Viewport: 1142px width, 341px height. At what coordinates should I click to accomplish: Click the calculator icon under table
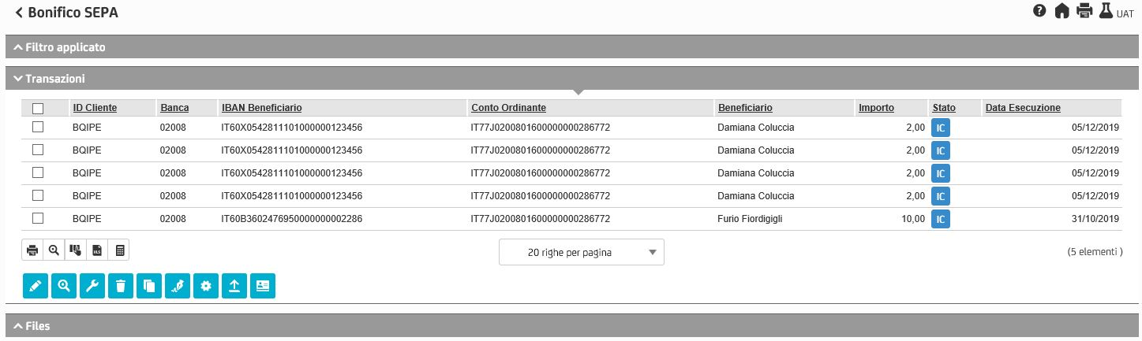(119, 250)
